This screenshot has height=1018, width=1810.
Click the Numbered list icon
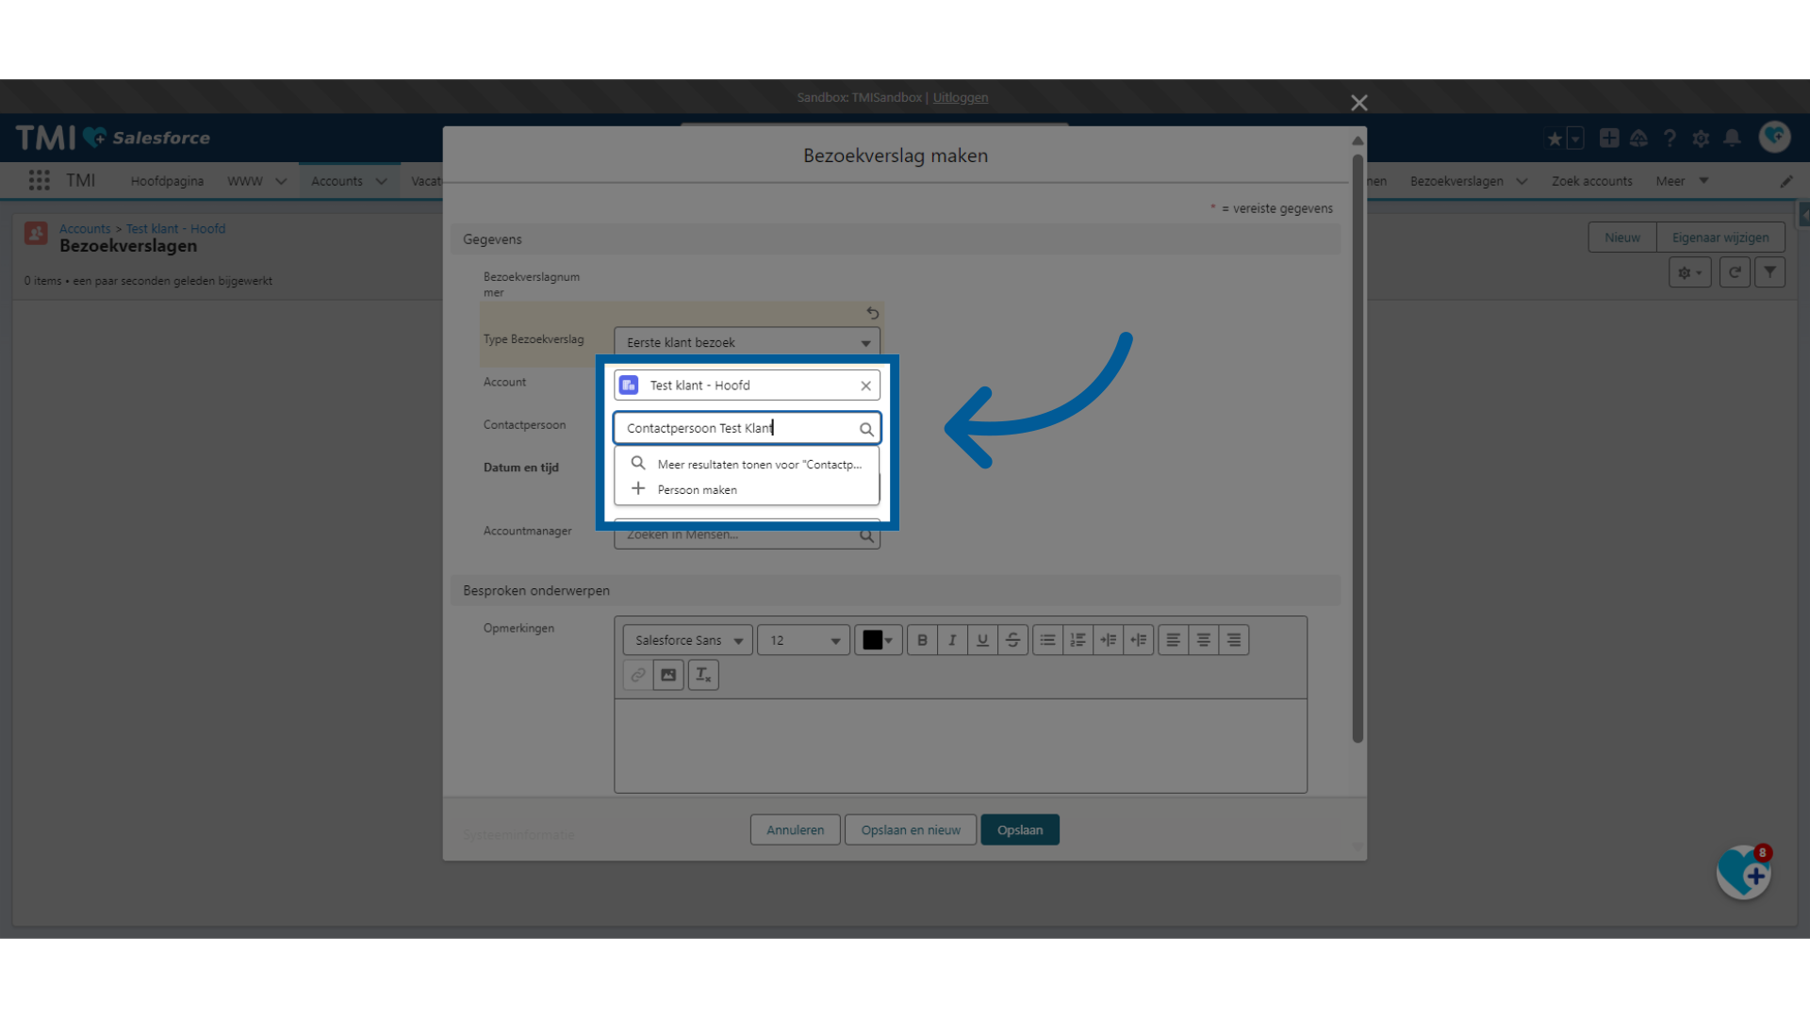(1078, 639)
